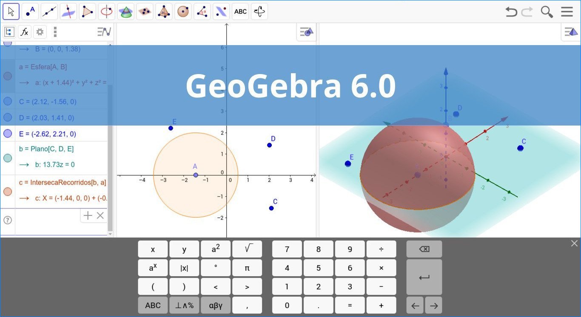Toggle visibility of point E
This screenshot has width=581, height=317.
tap(7, 133)
